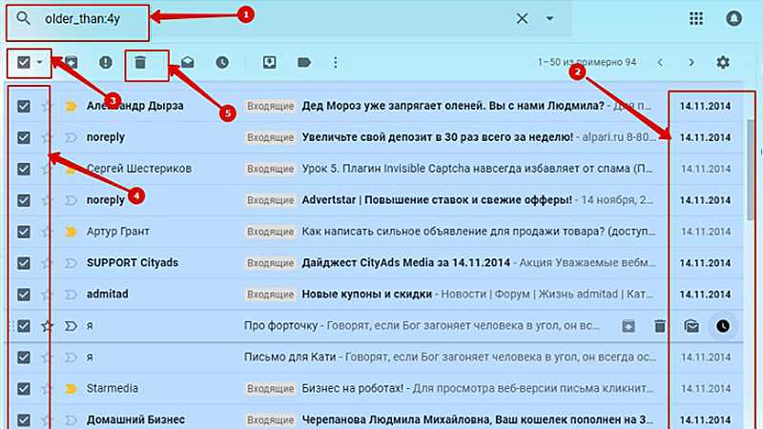The image size is (763, 429).
Task: Click Входящие label on Александр Дырза row
Action: coord(270,106)
